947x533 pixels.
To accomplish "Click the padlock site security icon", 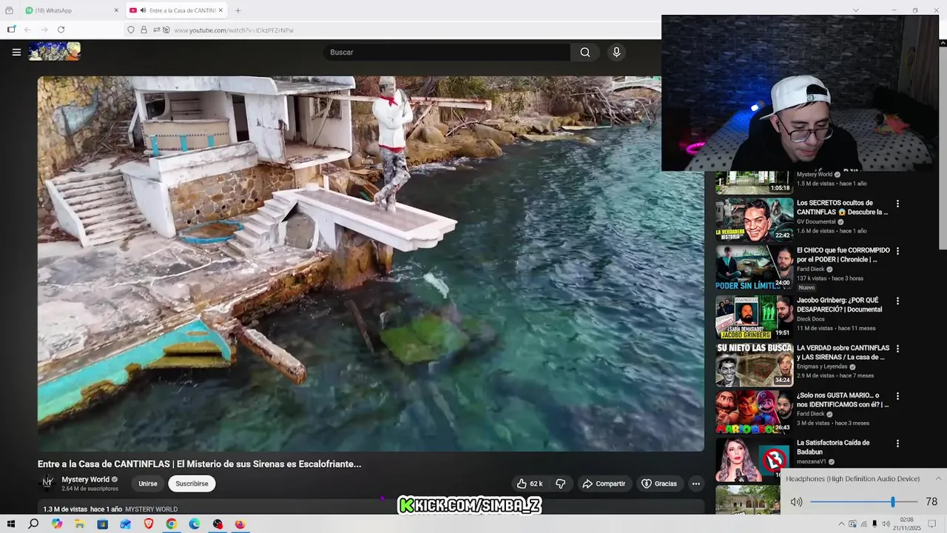I will click(x=144, y=30).
